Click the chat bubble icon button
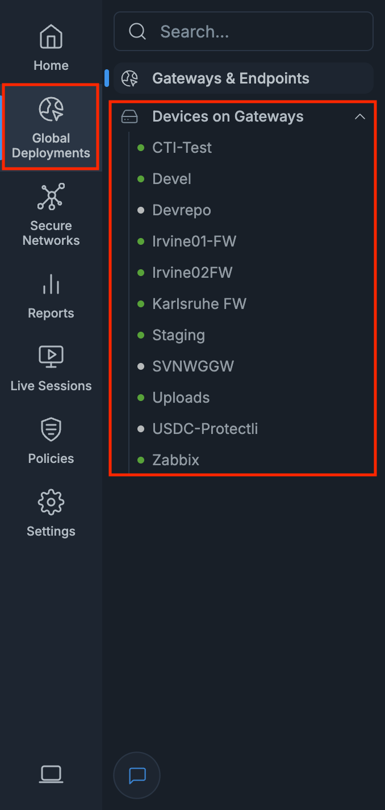This screenshot has height=810, width=385. click(137, 775)
